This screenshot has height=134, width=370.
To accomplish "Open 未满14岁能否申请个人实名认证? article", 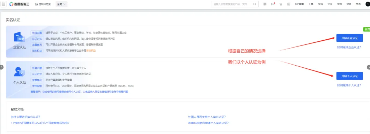I will click(x=208, y=123).
